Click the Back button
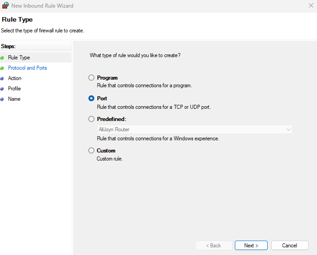The image size is (317, 255). pyautogui.click(x=214, y=246)
